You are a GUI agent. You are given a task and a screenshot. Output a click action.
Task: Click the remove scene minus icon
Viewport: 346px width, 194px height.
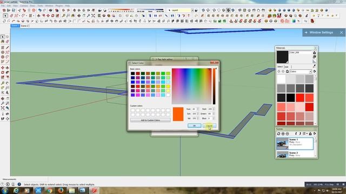pos(287,134)
